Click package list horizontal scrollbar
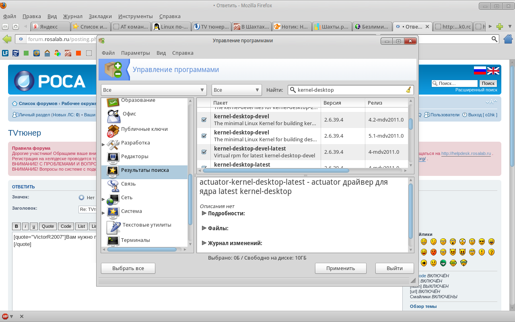 pyautogui.click(x=276, y=171)
